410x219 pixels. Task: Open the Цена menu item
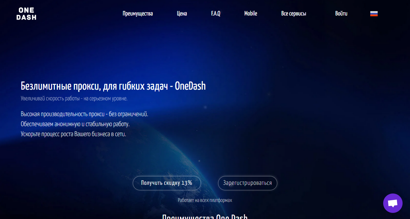click(x=182, y=14)
